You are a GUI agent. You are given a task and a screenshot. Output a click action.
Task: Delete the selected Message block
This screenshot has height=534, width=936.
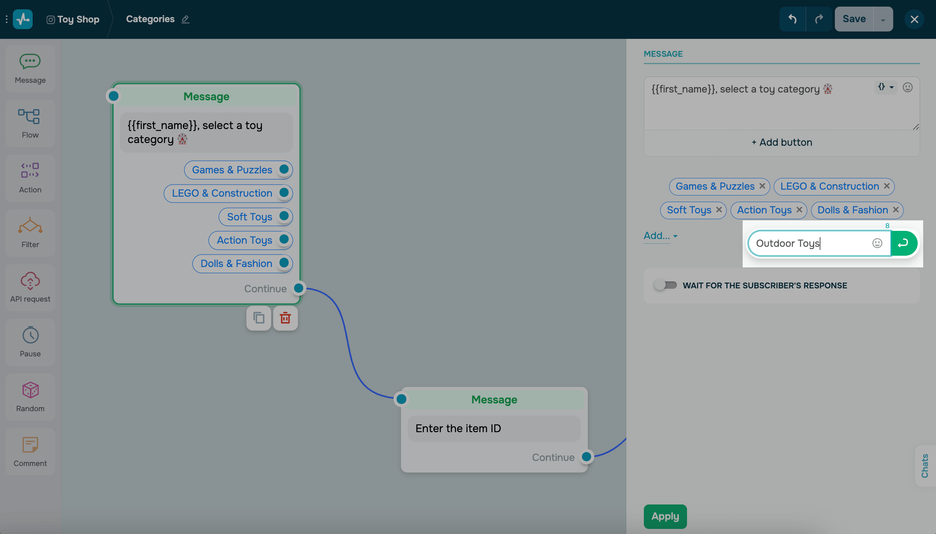[x=285, y=318]
